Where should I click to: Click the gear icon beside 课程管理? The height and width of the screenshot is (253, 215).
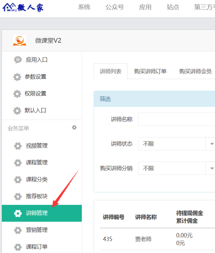18,163
